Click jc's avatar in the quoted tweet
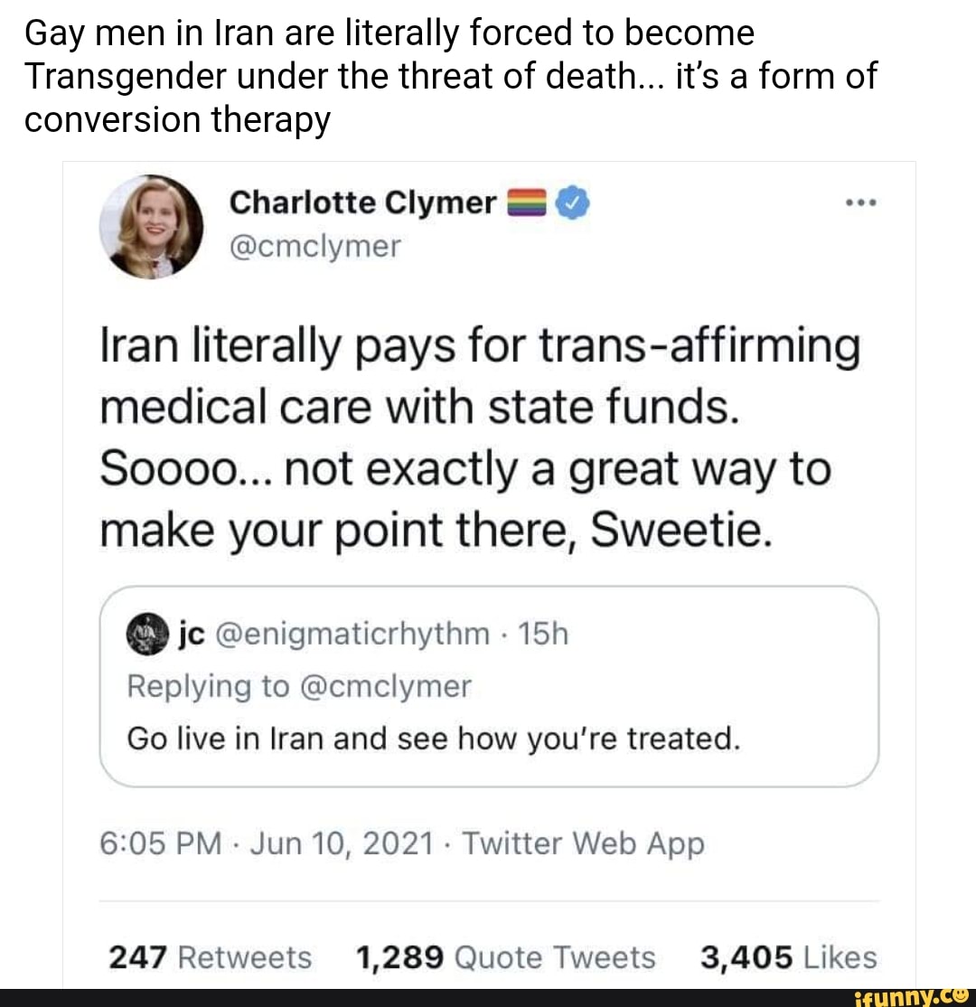 pos(144,634)
